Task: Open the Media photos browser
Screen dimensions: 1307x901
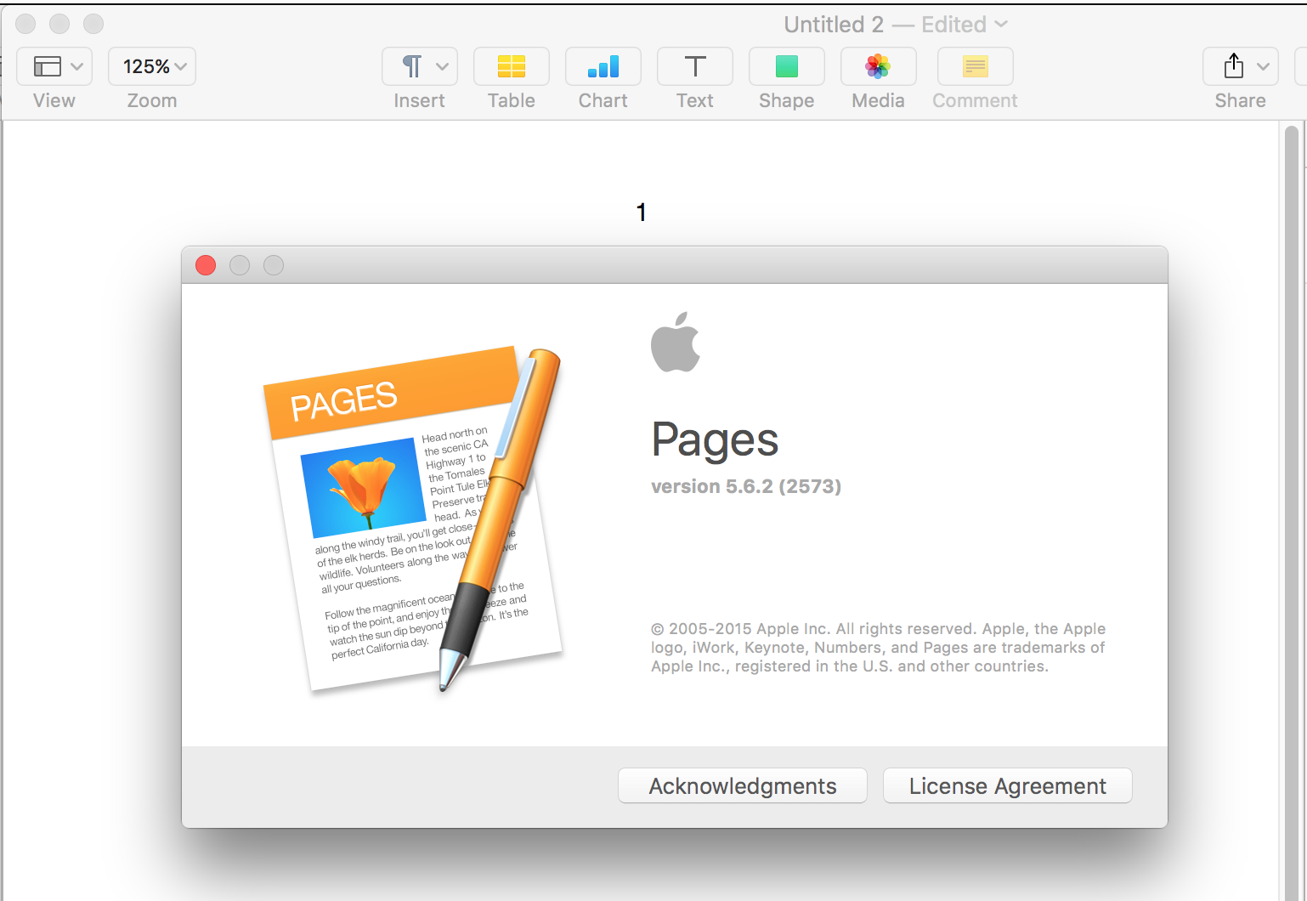Action: [x=879, y=66]
